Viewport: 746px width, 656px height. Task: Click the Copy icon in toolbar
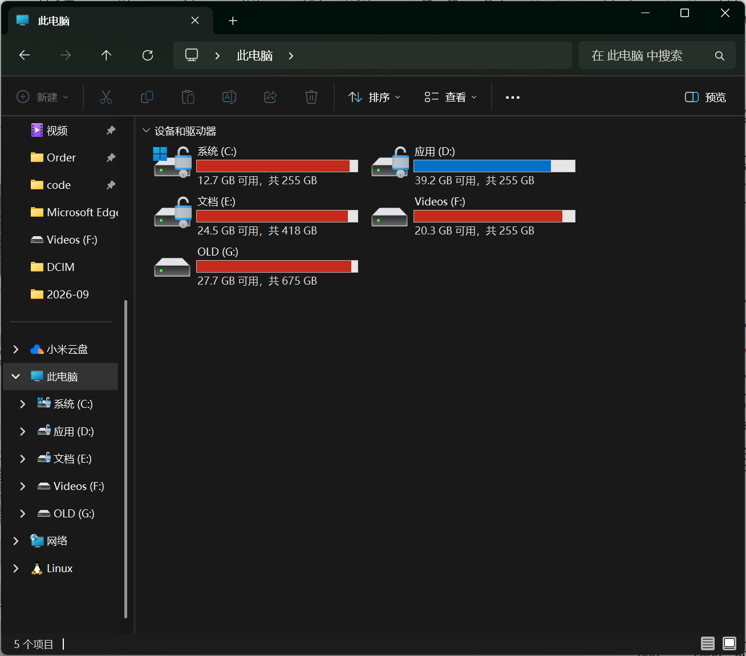[147, 97]
